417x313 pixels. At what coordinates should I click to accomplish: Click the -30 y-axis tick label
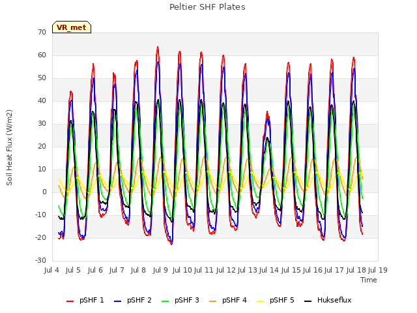pyautogui.click(x=40, y=260)
